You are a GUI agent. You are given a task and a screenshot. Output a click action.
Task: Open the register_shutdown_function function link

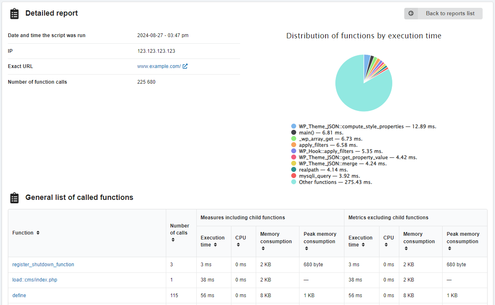(x=43, y=265)
